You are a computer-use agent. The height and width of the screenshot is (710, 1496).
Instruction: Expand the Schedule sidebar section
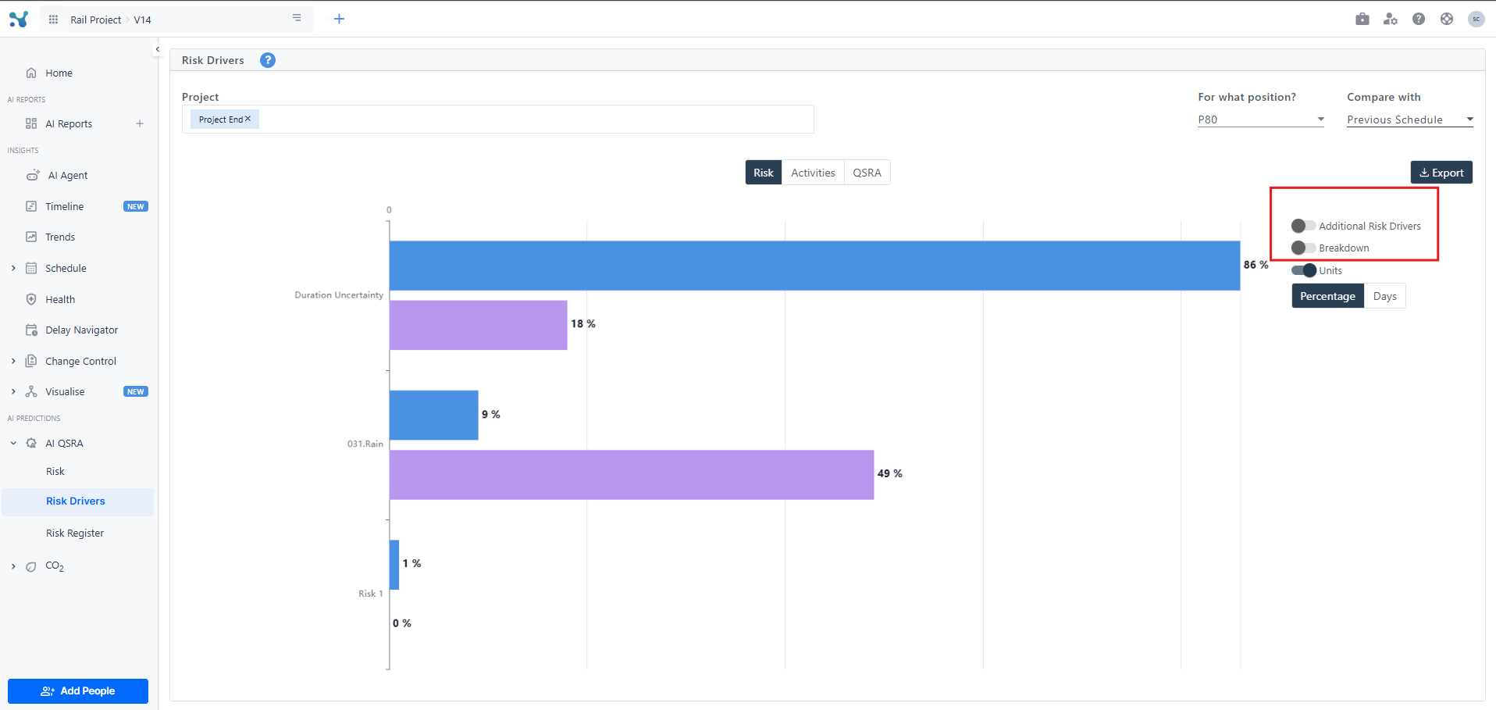(13, 268)
